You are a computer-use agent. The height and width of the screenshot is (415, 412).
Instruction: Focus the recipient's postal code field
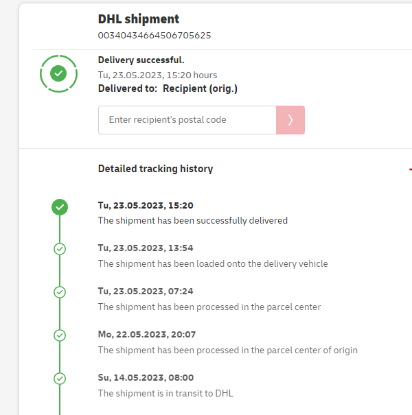pos(187,120)
